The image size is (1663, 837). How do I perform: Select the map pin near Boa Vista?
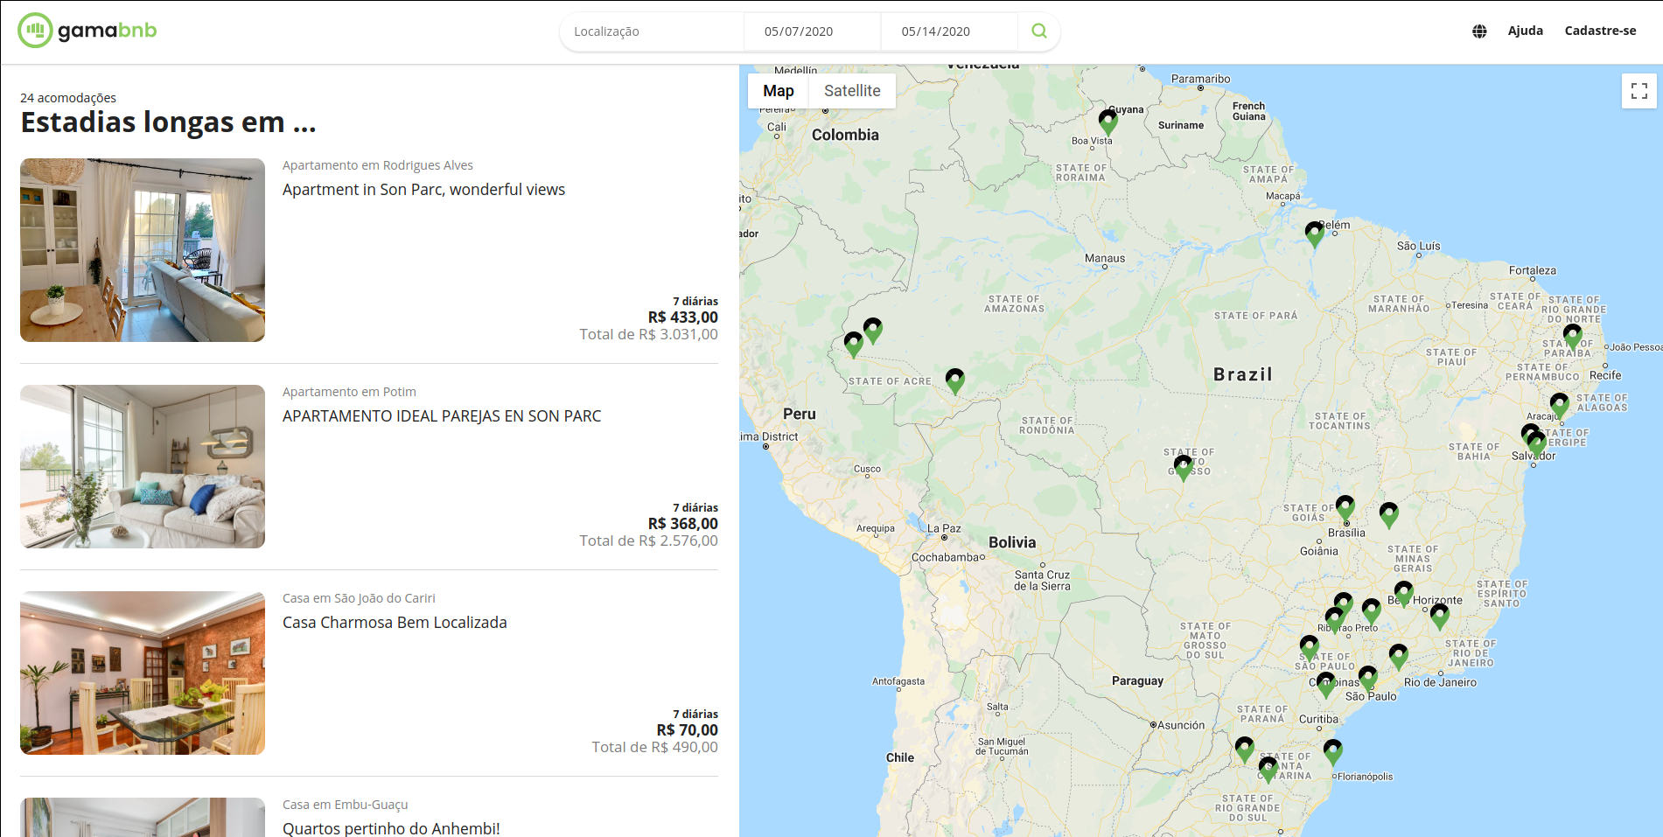click(1108, 122)
